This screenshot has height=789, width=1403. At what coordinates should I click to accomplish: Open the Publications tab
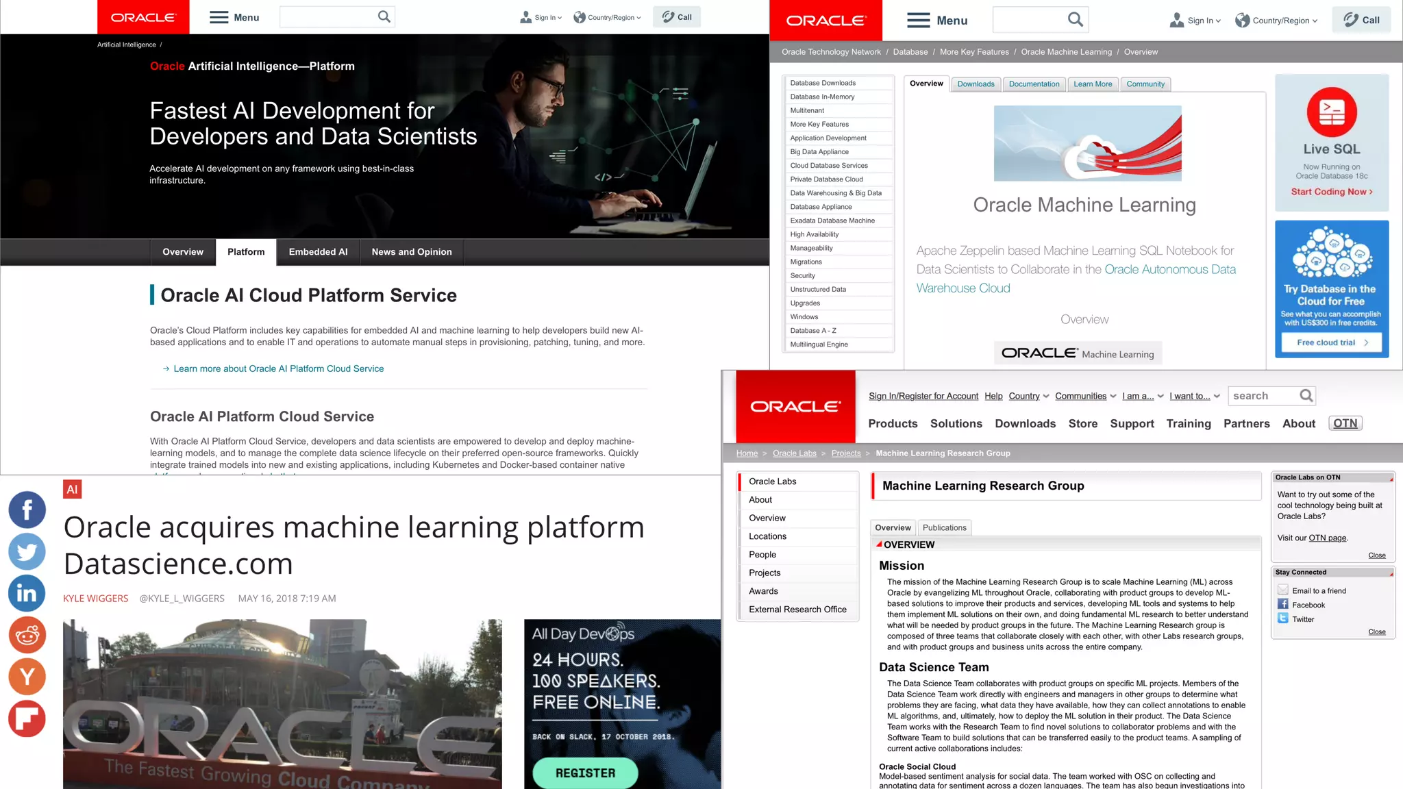pyautogui.click(x=944, y=527)
